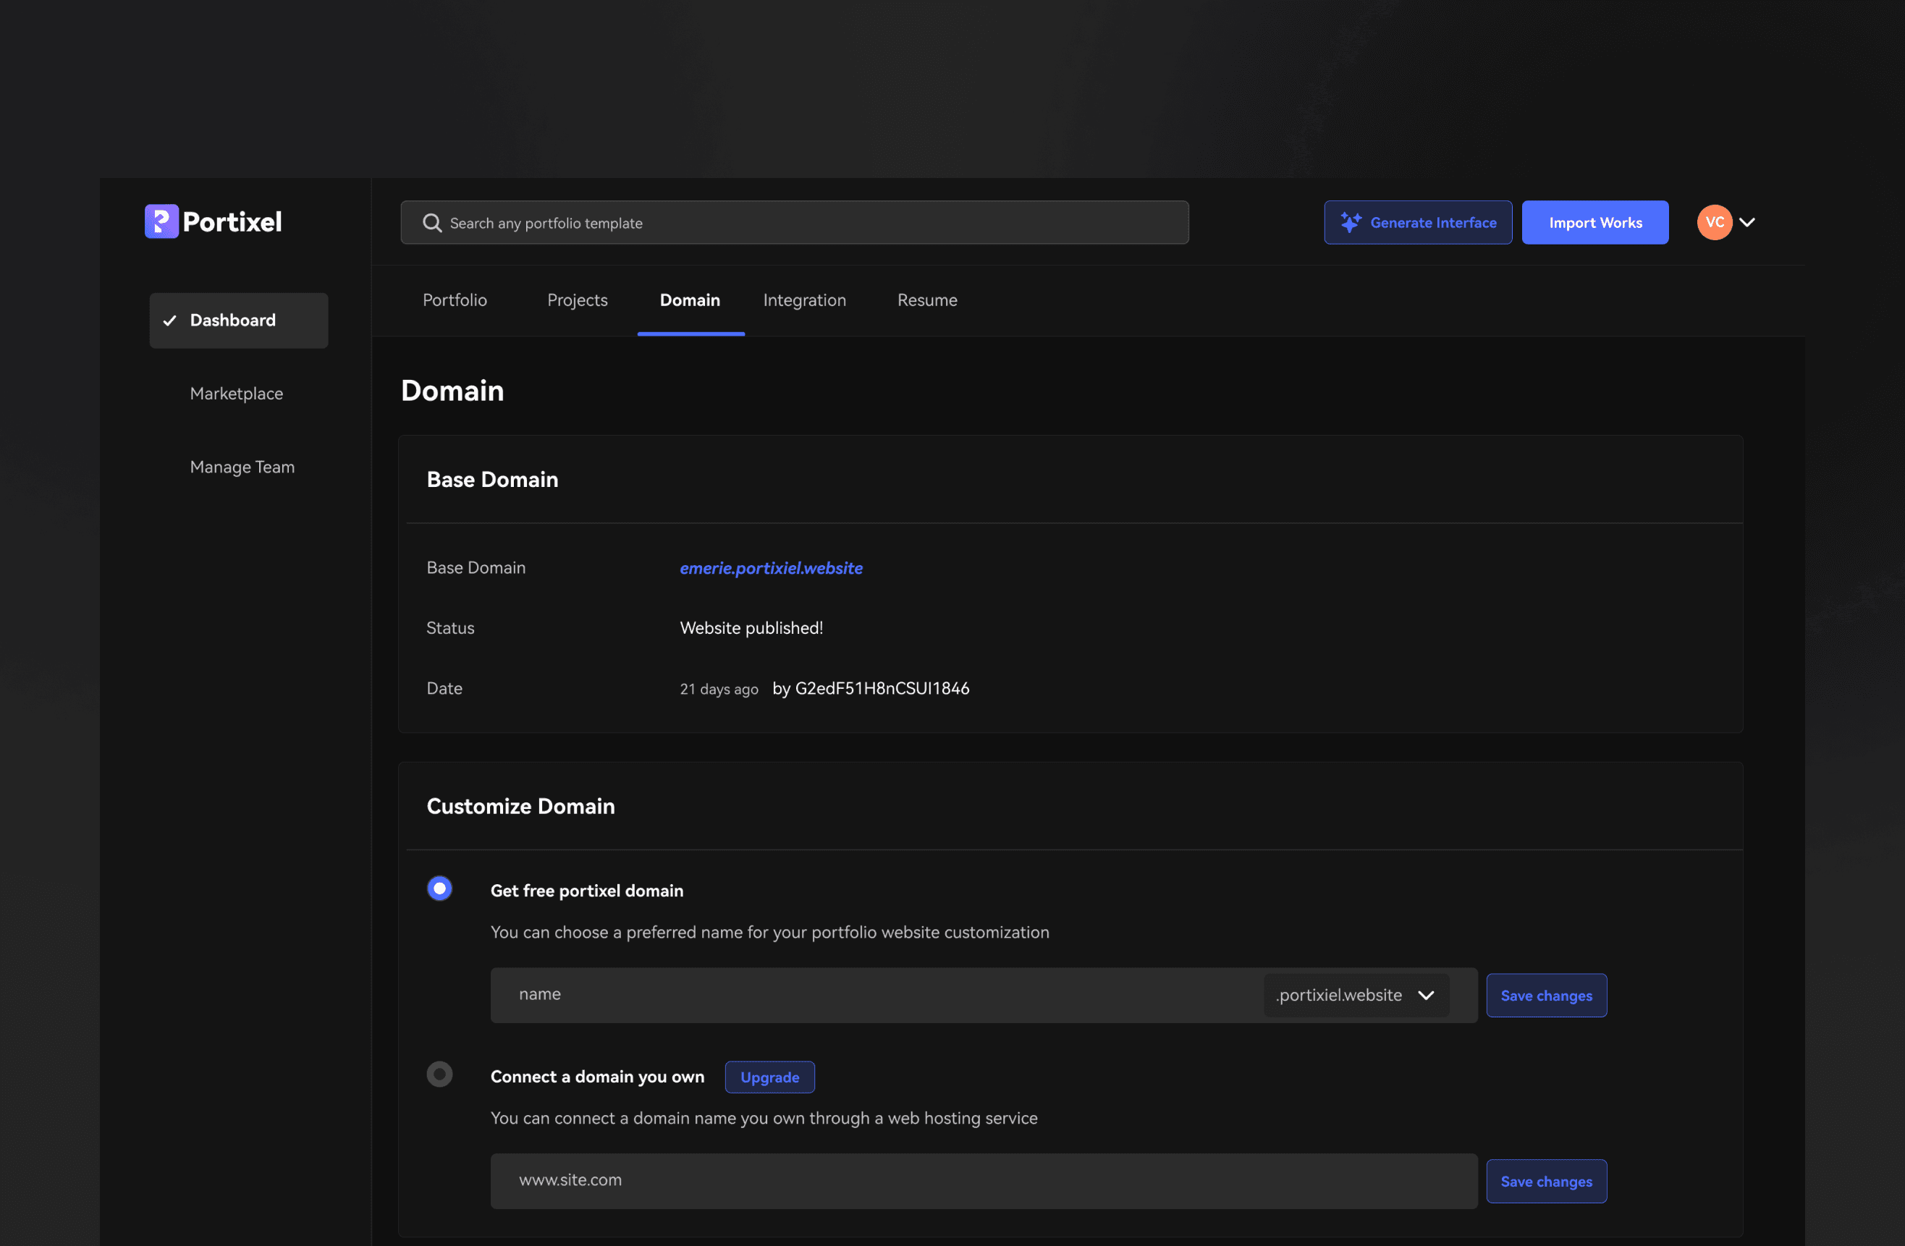
Task: Click the sparkle icon on Generate Interface
Action: click(x=1351, y=222)
